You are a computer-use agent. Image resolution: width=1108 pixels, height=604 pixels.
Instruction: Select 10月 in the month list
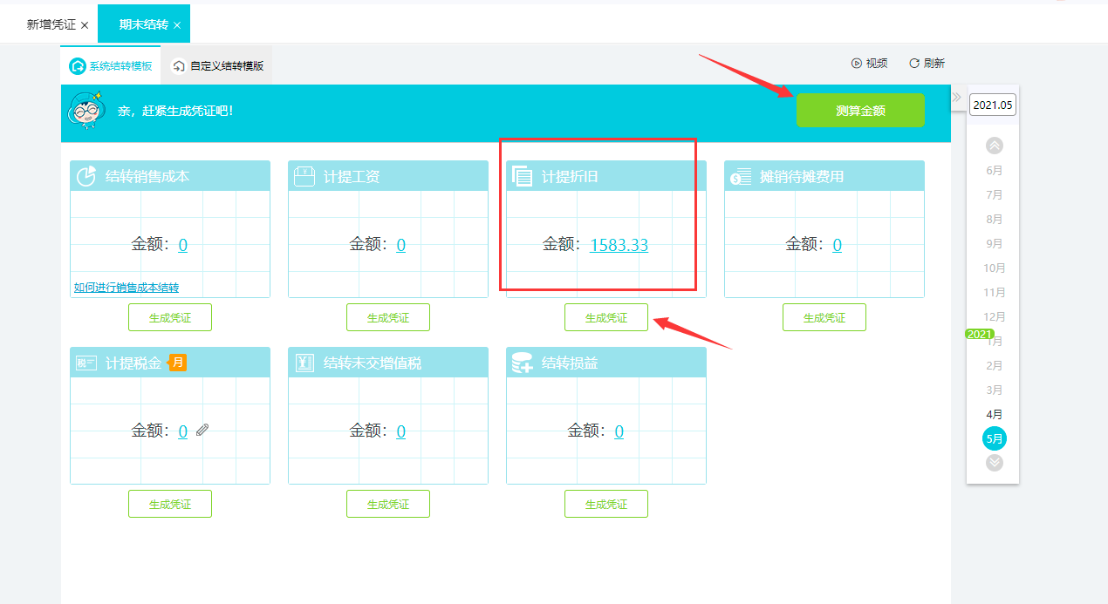(994, 268)
